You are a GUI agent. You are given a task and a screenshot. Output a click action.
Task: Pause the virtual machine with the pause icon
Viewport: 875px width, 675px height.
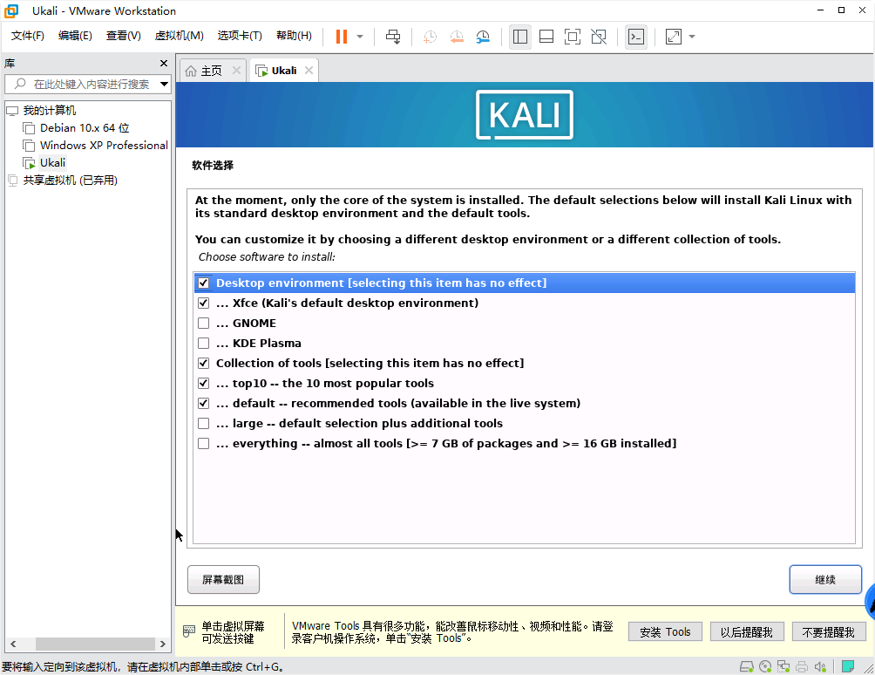point(342,37)
